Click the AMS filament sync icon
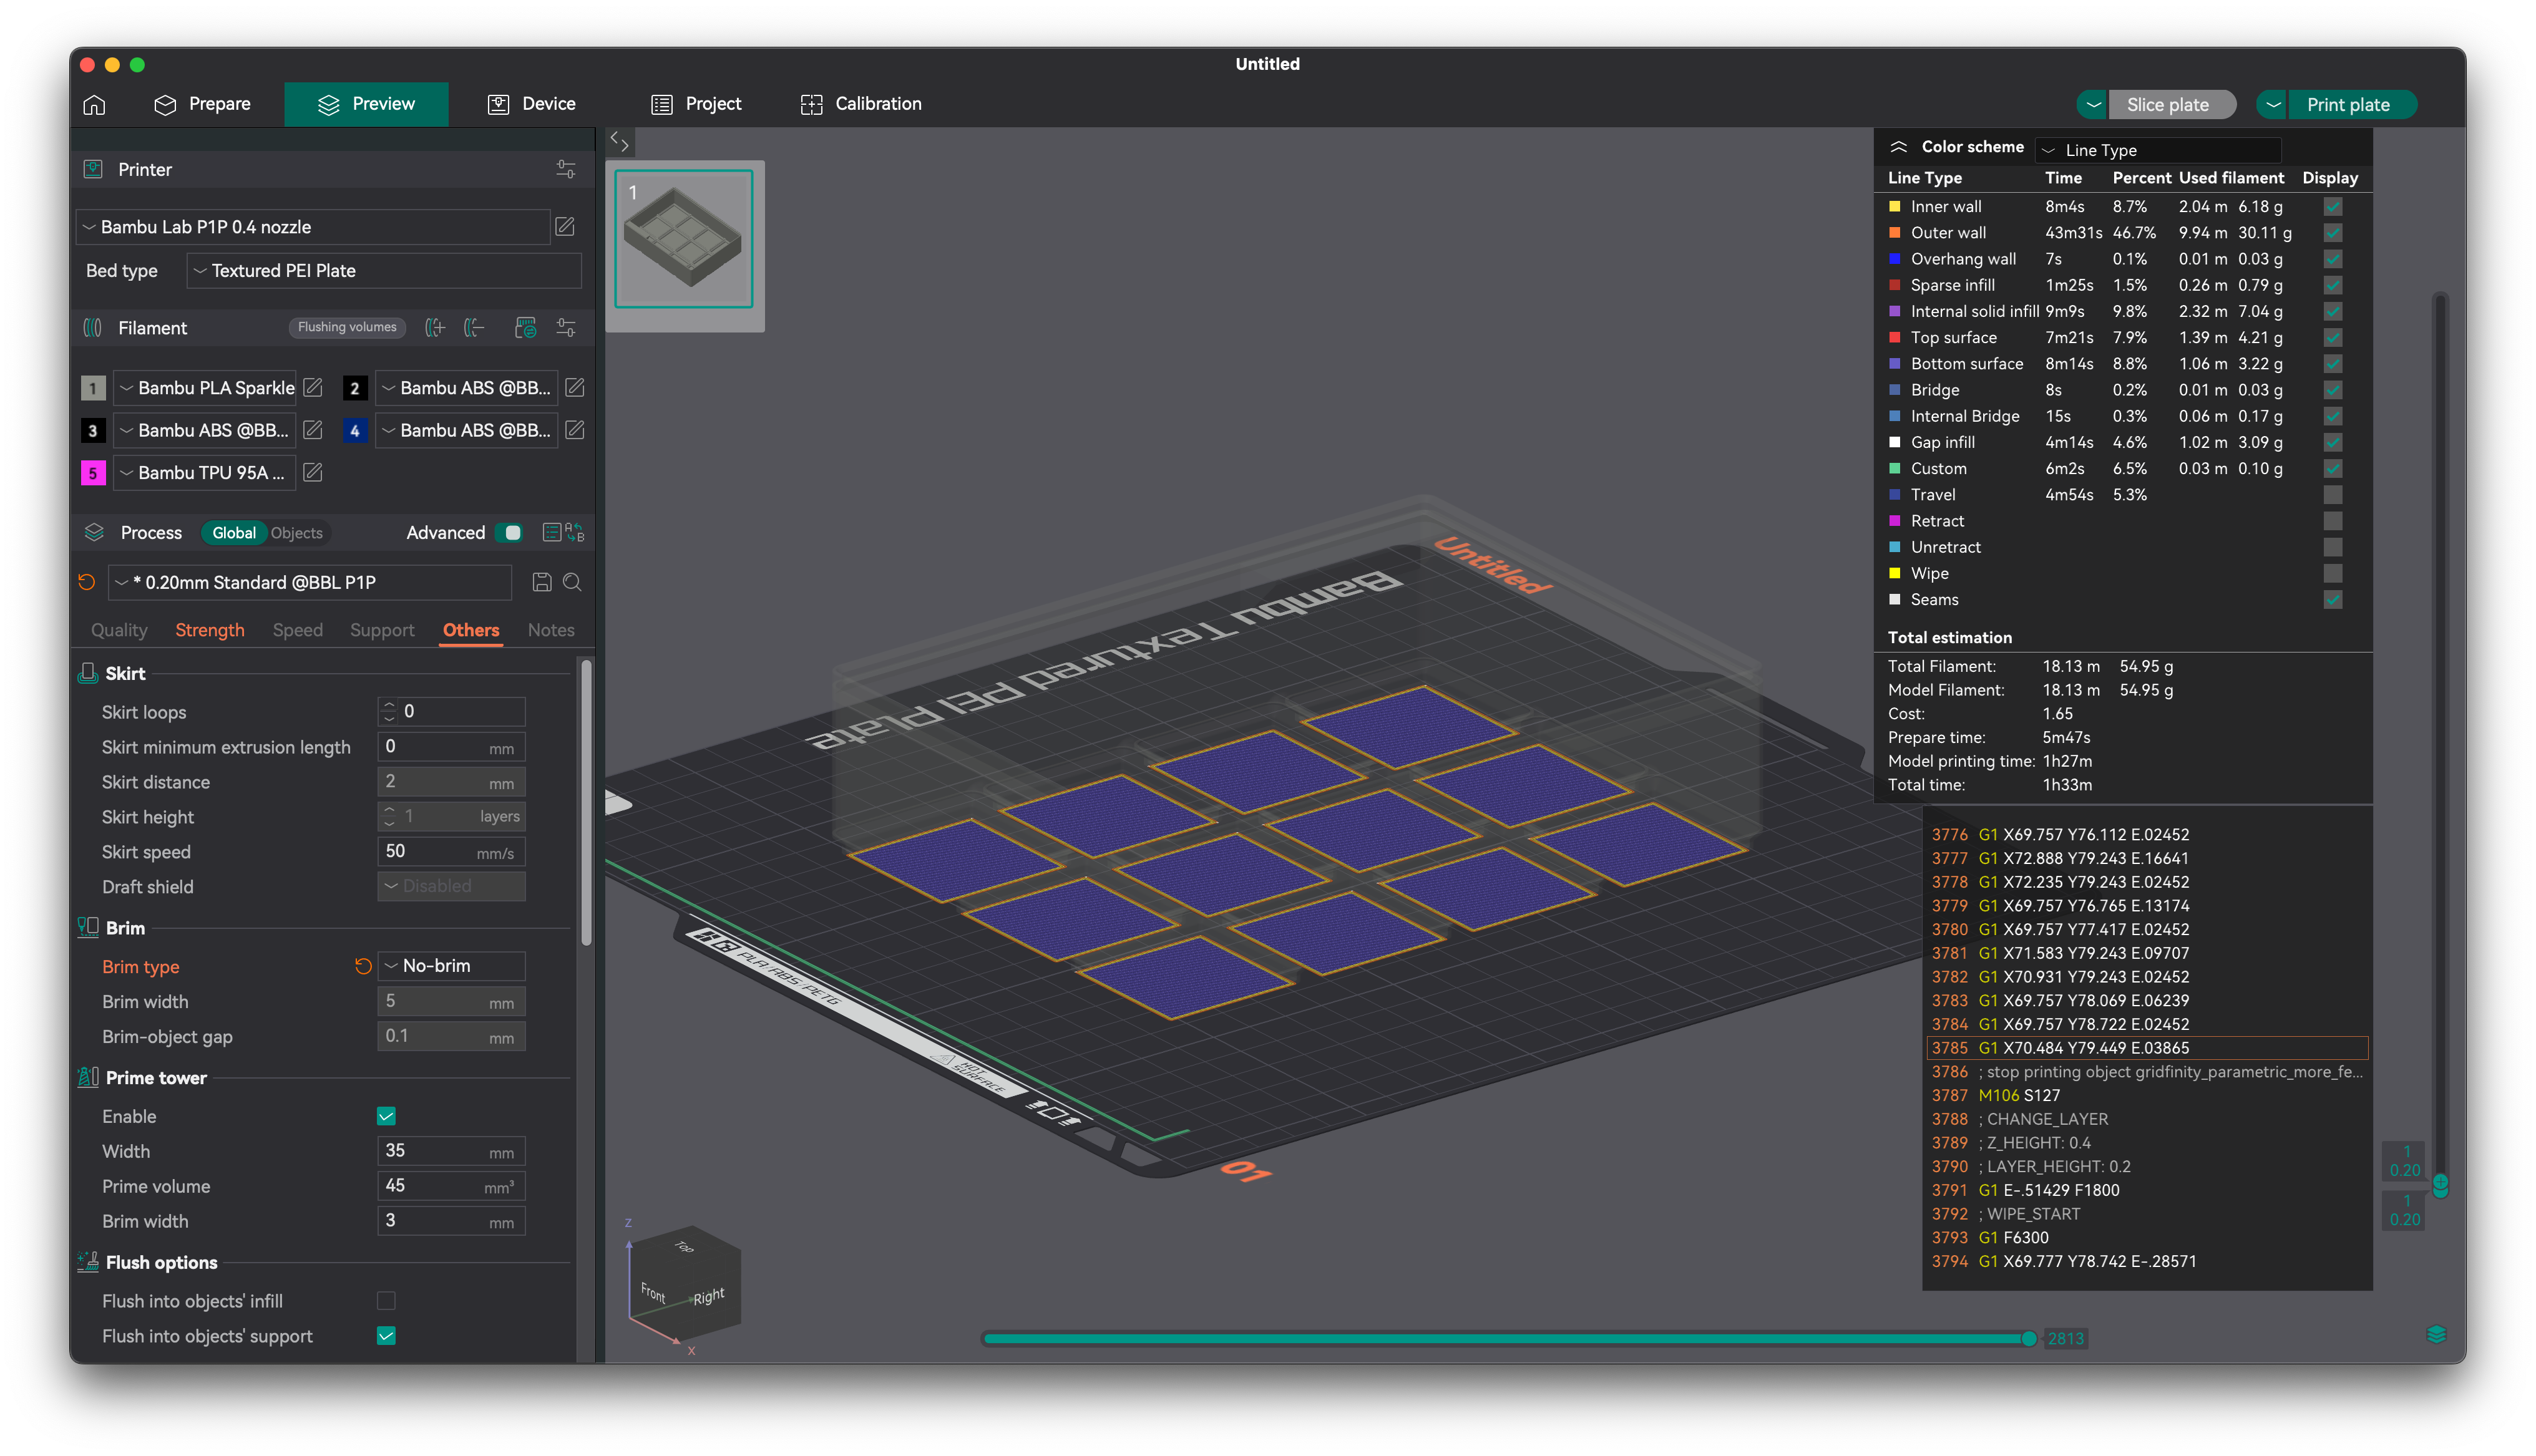The width and height of the screenshot is (2536, 1456). tap(526, 328)
